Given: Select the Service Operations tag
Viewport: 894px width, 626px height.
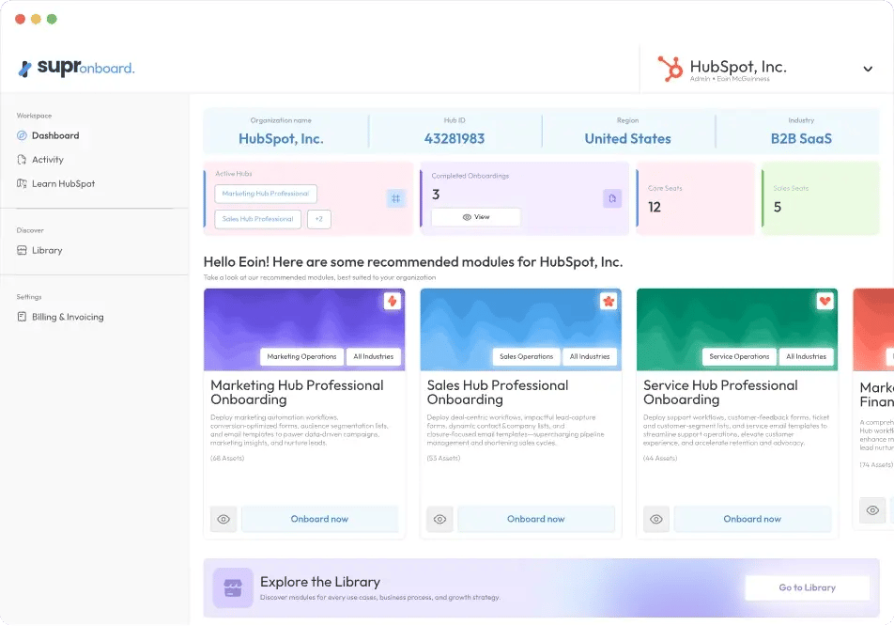Looking at the screenshot, I should (739, 356).
